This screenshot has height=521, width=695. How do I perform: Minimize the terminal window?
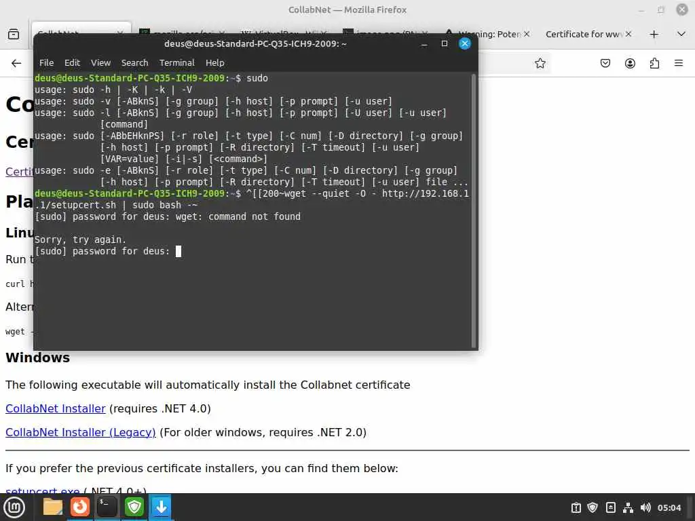424,44
